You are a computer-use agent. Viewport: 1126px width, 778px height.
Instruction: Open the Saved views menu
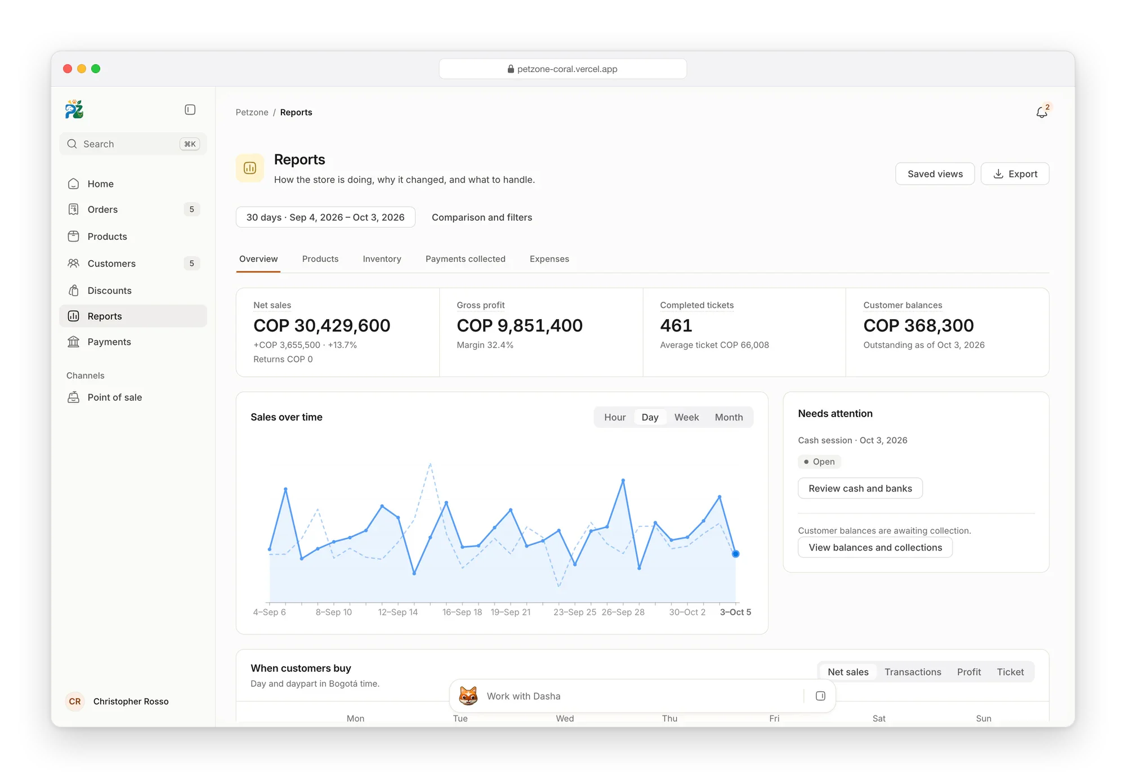(x=935, y=174)
